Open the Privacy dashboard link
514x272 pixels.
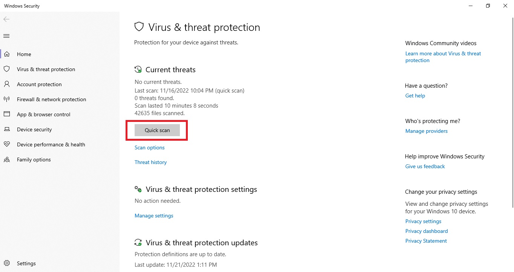tap(427, 231)
